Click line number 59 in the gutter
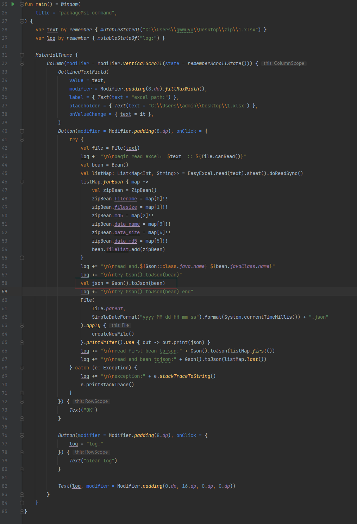 click(x=5, y=292)
